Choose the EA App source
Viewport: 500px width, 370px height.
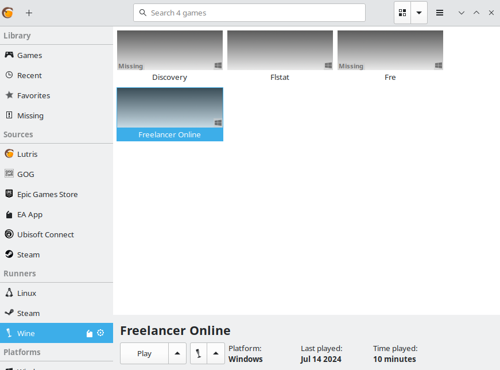point(56,214)
